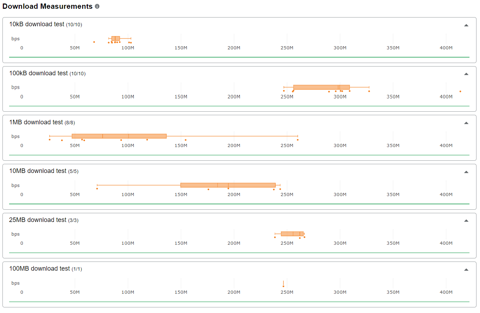The height and width of the screenshot is (313, 480).
Task: Click the 25MB download test title
Action: point(38,220)
